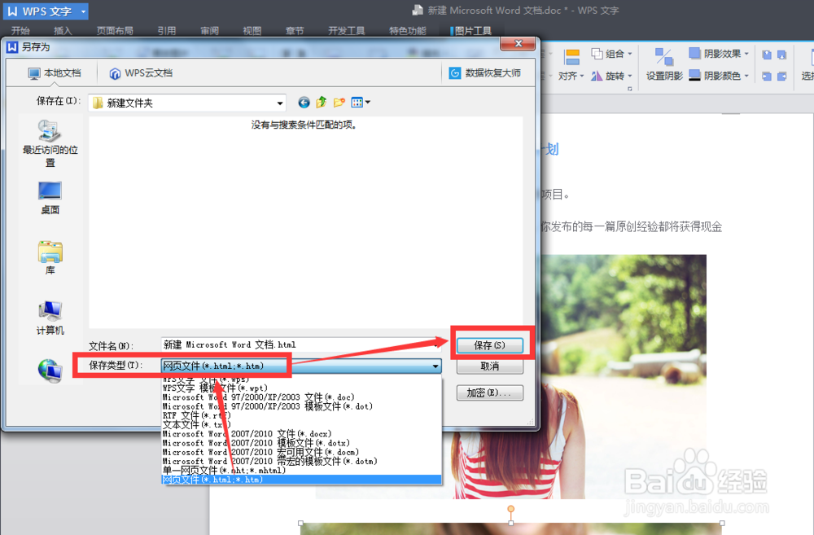
Task: Open the 引用 ribbon tab
Action: click(167, 31)
